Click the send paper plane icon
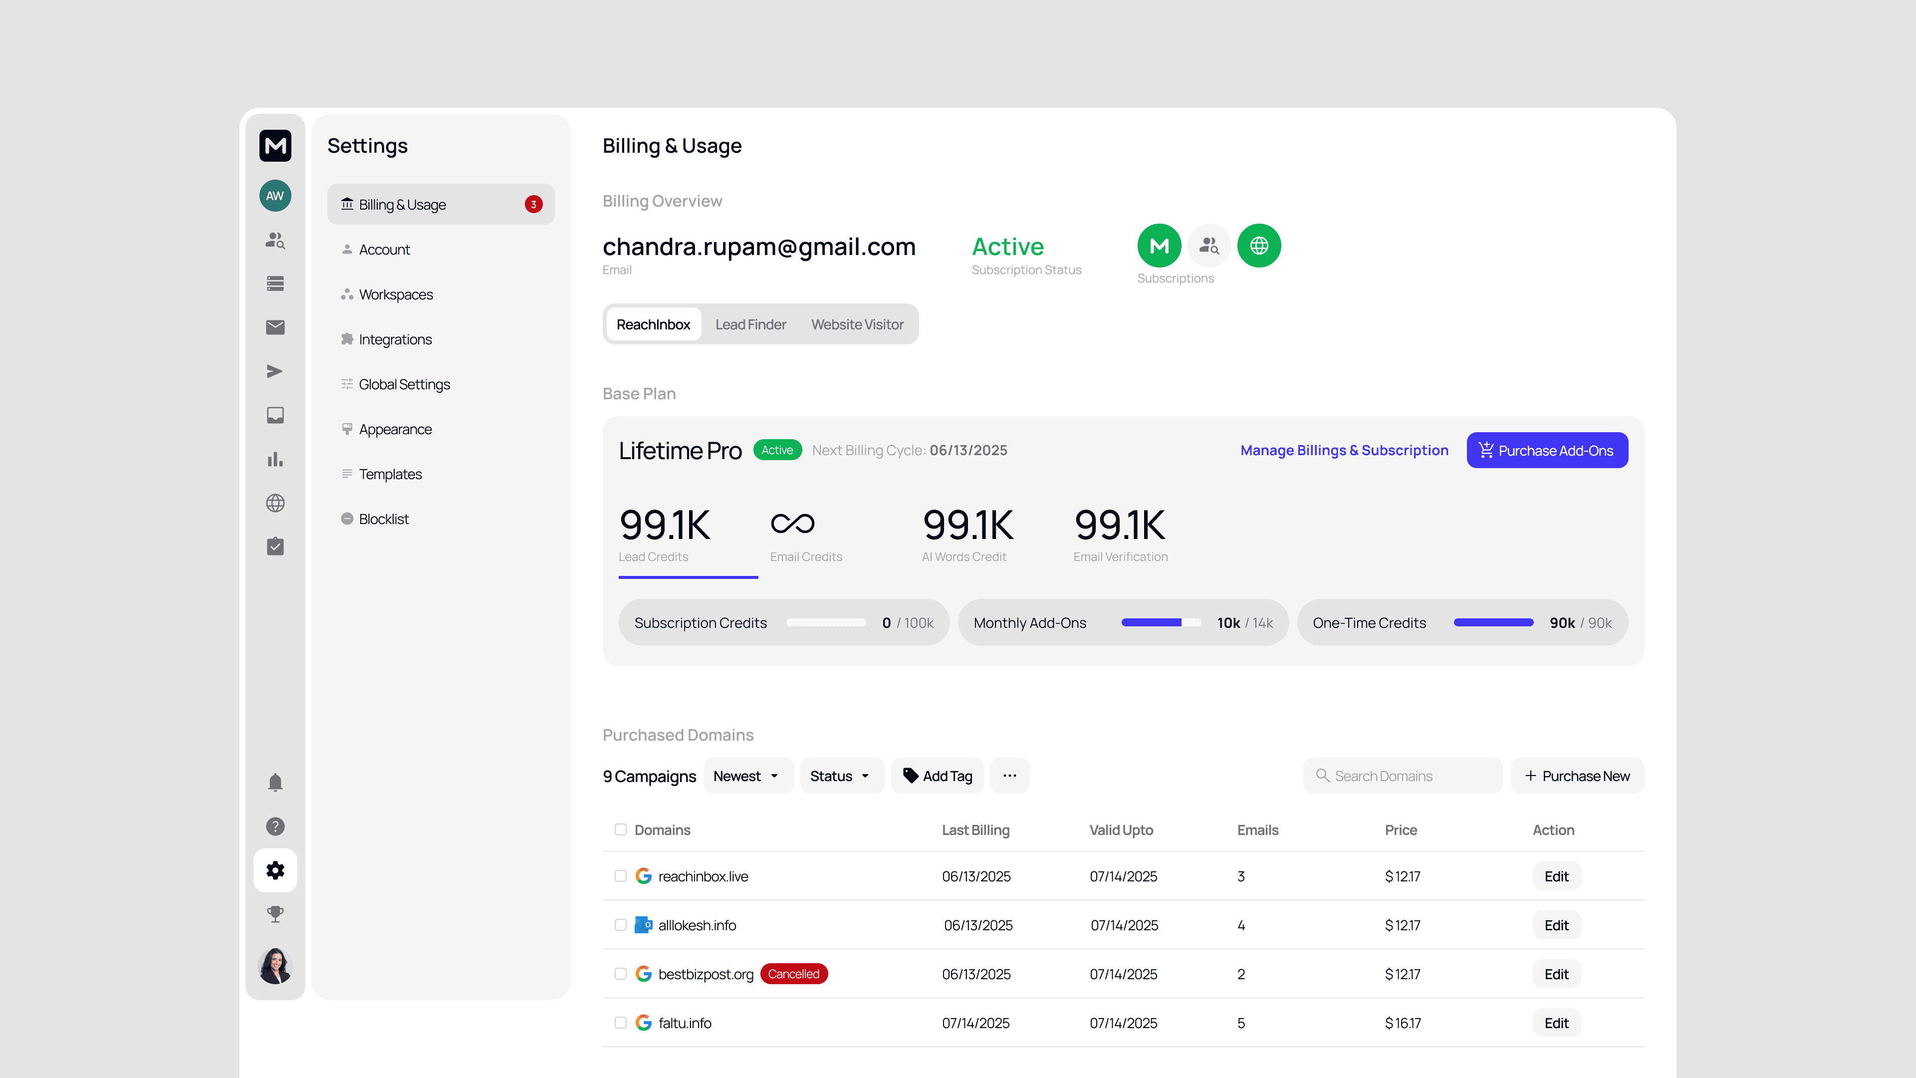The width and height of the screenshot is (1916, 1078). point(275,371)
